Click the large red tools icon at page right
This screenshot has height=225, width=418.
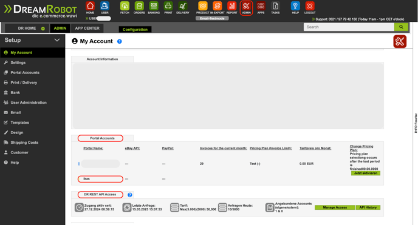(x=400, y=41)
